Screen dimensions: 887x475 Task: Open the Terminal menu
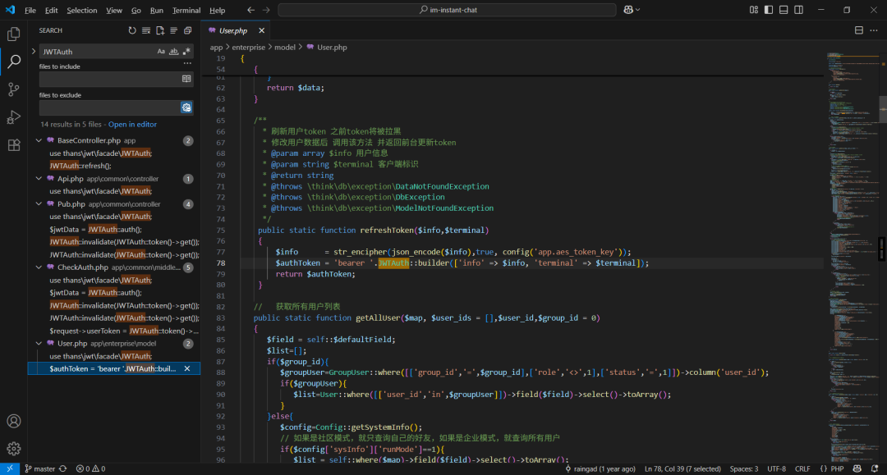[186, 10]
